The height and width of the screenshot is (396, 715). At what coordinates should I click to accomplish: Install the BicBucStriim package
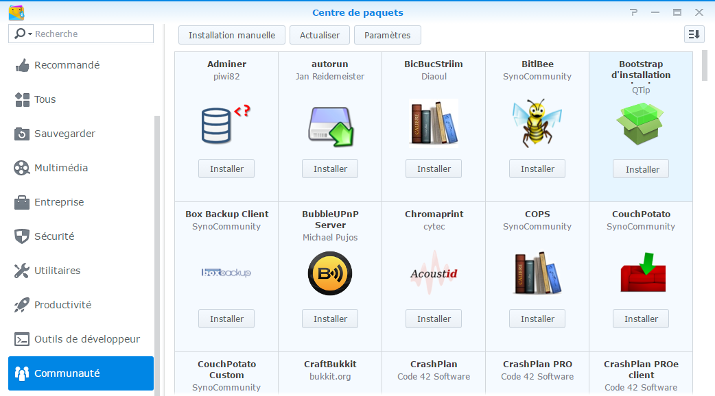434,169
